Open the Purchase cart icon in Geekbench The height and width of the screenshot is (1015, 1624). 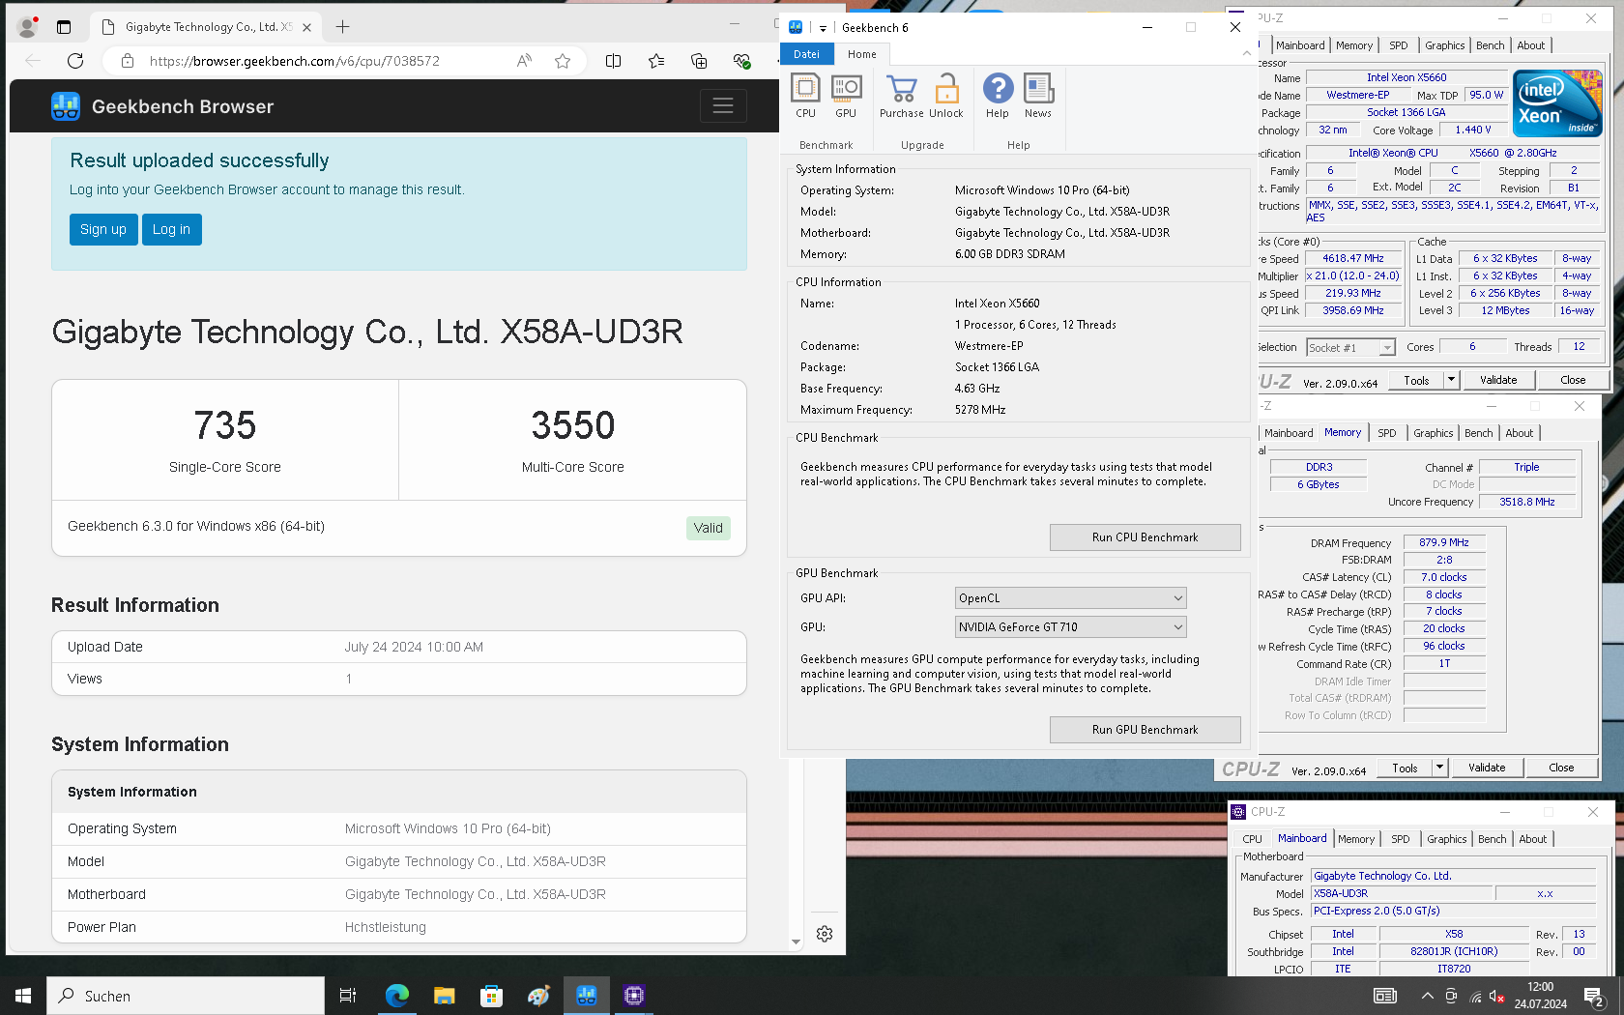(901, 96)
